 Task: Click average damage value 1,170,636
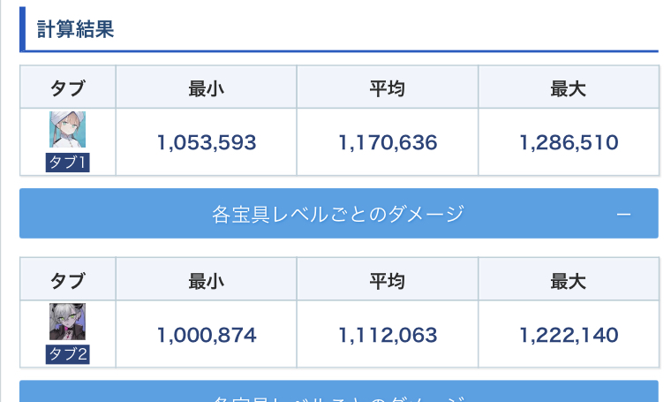(x=388, y=142)
